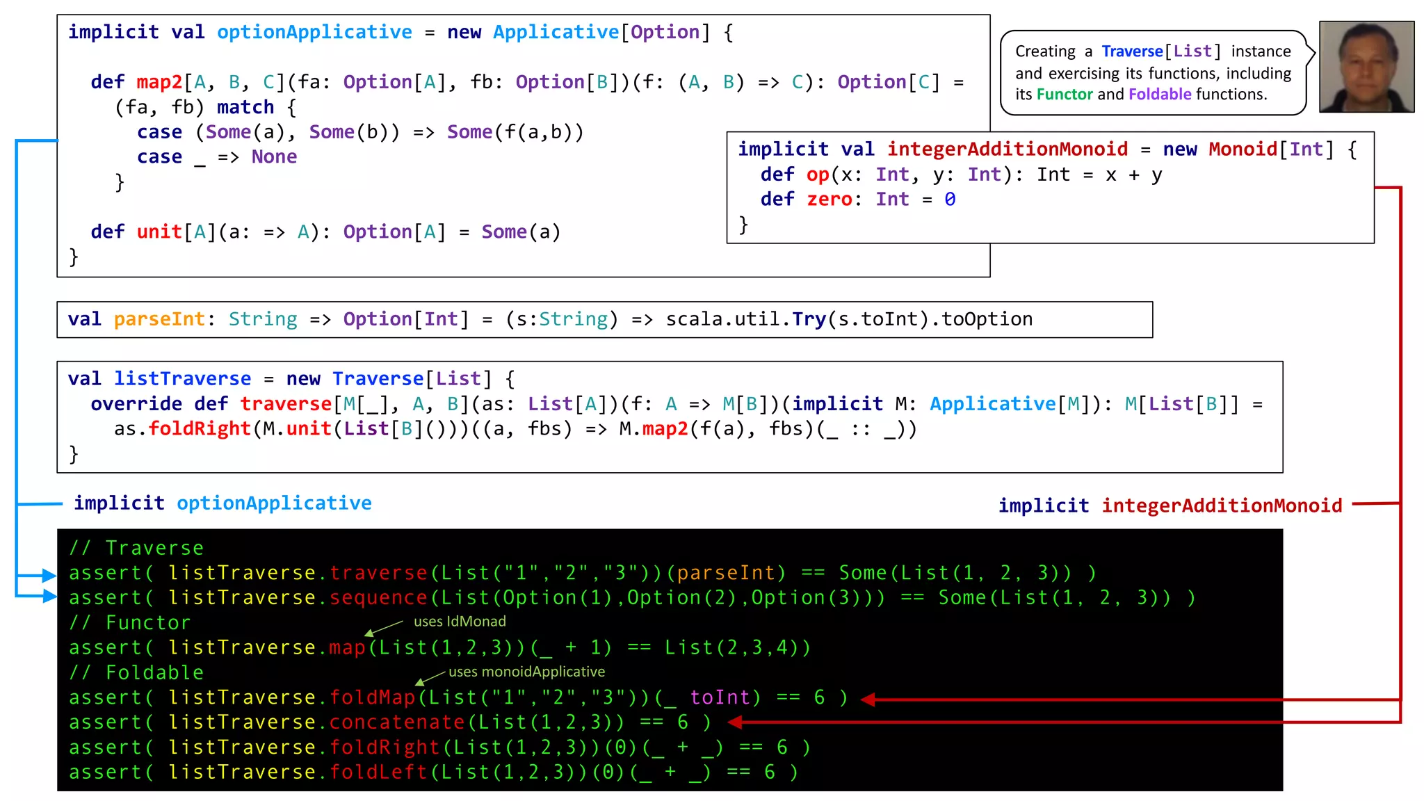Click the 'def unit[A]' definition line

325,232
